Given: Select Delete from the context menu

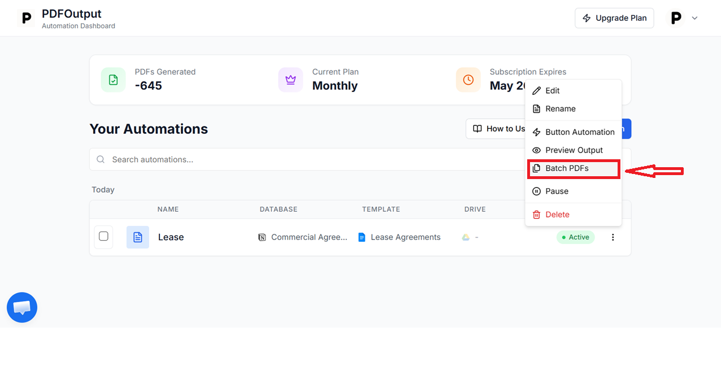Looking at the screenshot, I should [x=574, y=214].
